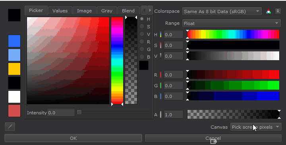Click in the H rainbow hue slider
Screen dimensions: 286x145
[x=233, y=34]
